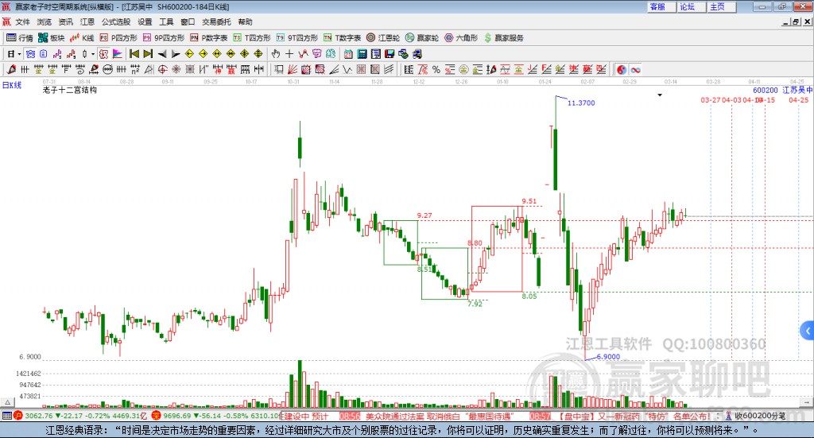Open the 公式选股 menu

(x=116, y=21)
